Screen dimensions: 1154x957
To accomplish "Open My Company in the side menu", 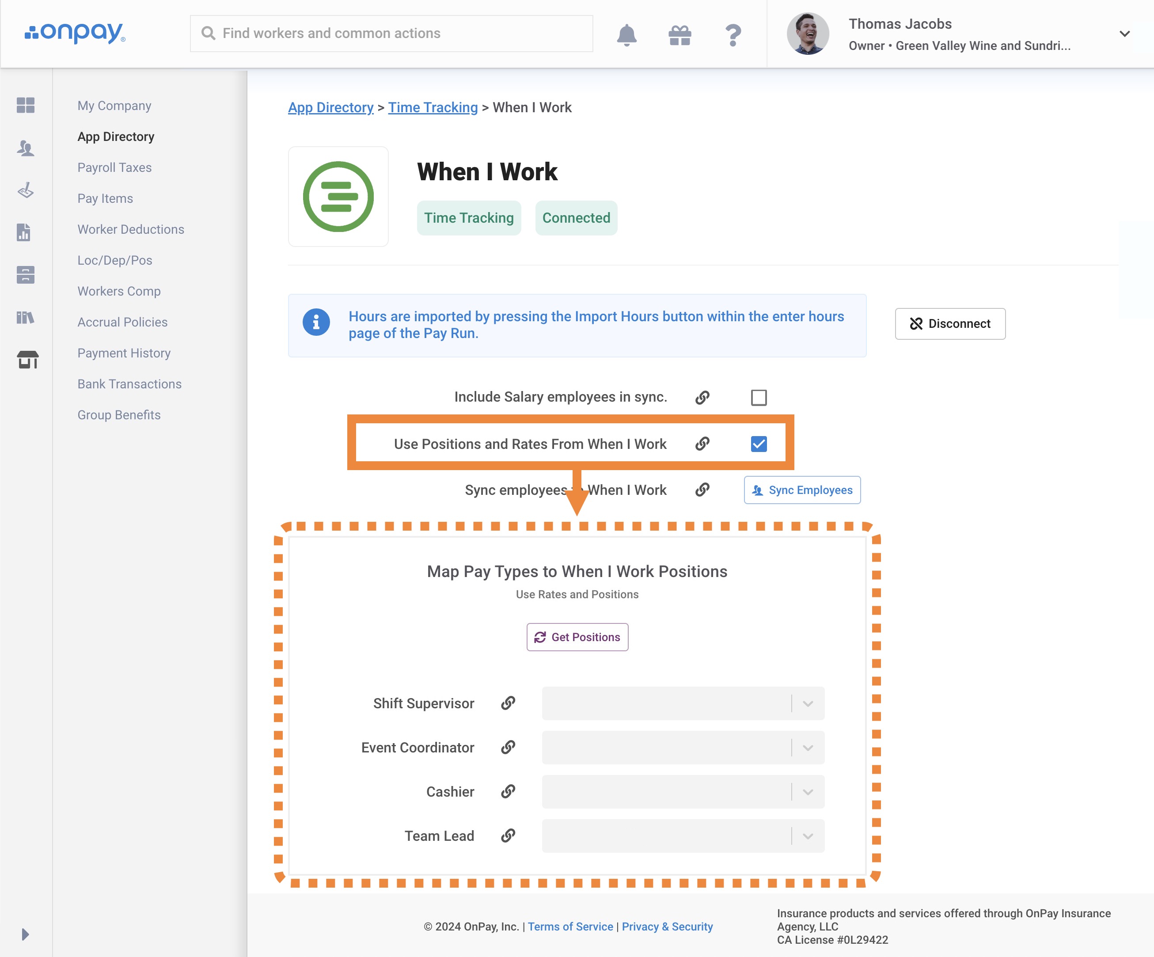I will 114,106.
